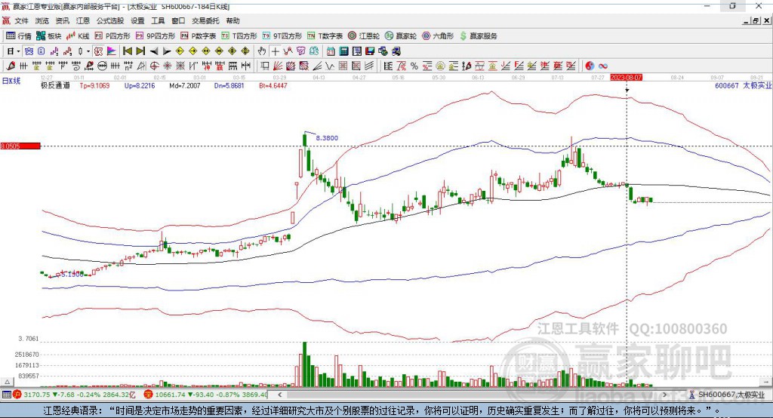Open the 行情 market quotes view
The height and width of the screenshot is (418, 773).
(x=19, y=36)
